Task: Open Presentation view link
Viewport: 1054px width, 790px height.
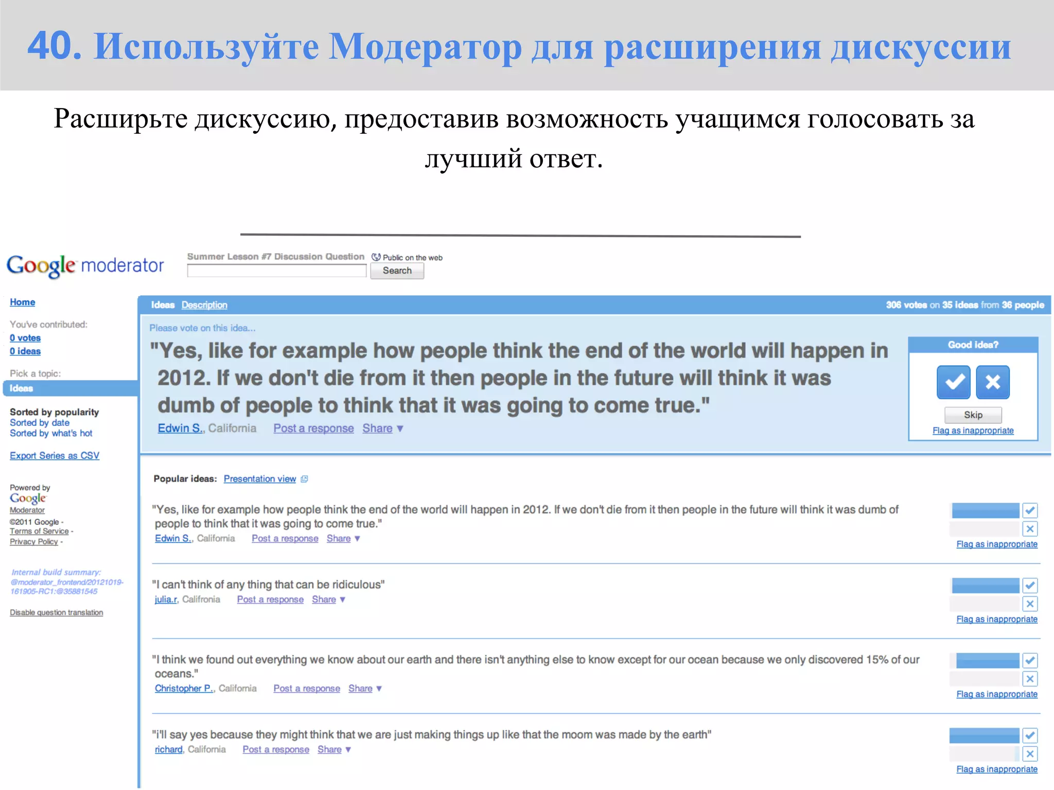Action: tap(260, 479)
